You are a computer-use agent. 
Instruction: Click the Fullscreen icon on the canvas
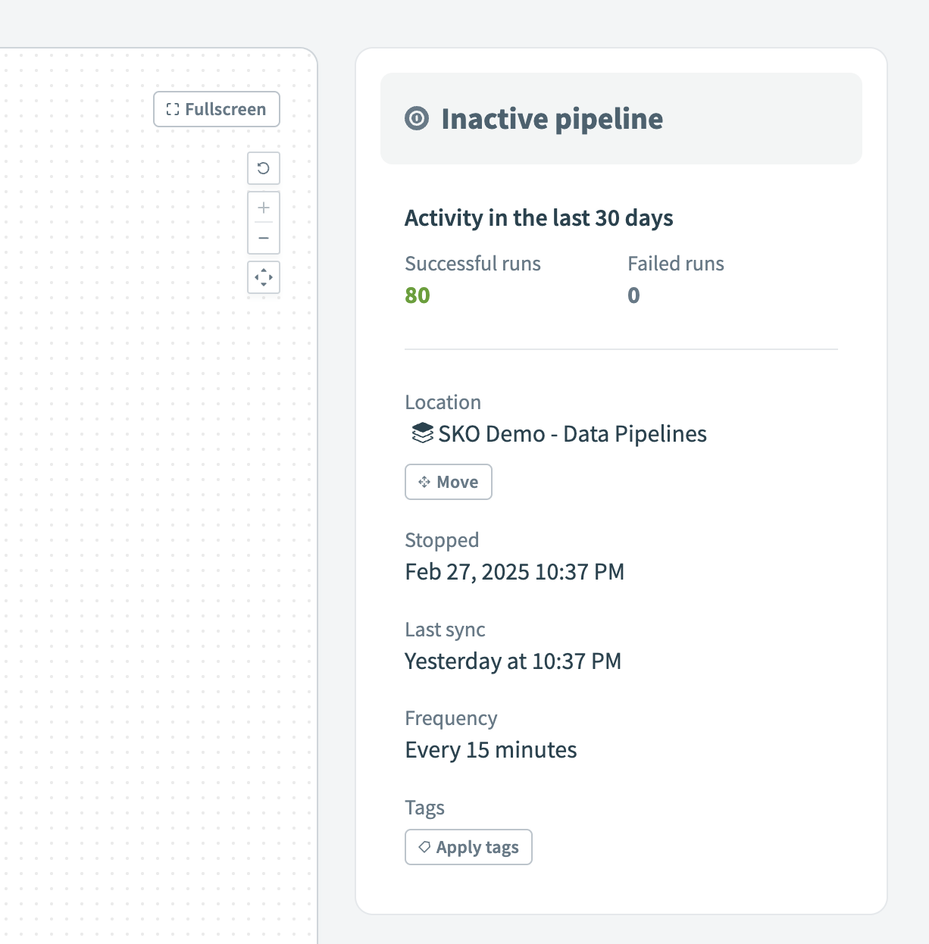pyautogui.click(x=172, y=109)
